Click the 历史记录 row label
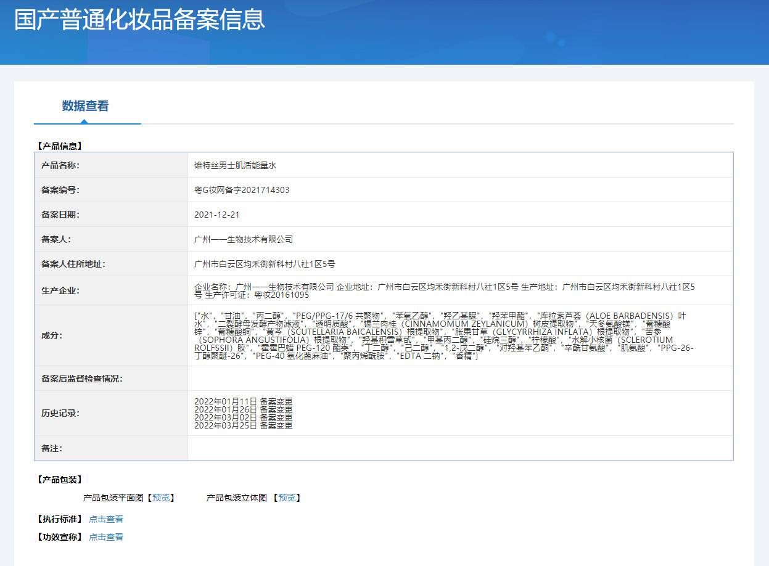Screen dimensions: 769x566 point(60,413)
